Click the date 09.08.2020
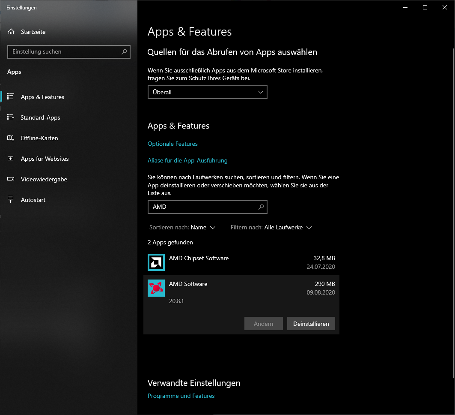Image resolution: width=455 pixels, height=415 pixels. [x=321, y=293]
